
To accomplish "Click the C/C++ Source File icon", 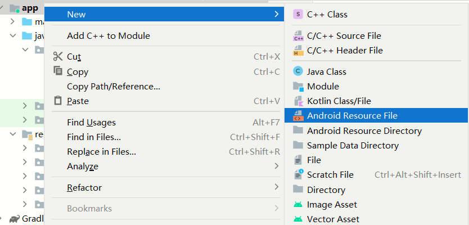I will click(x=298, y=36).
